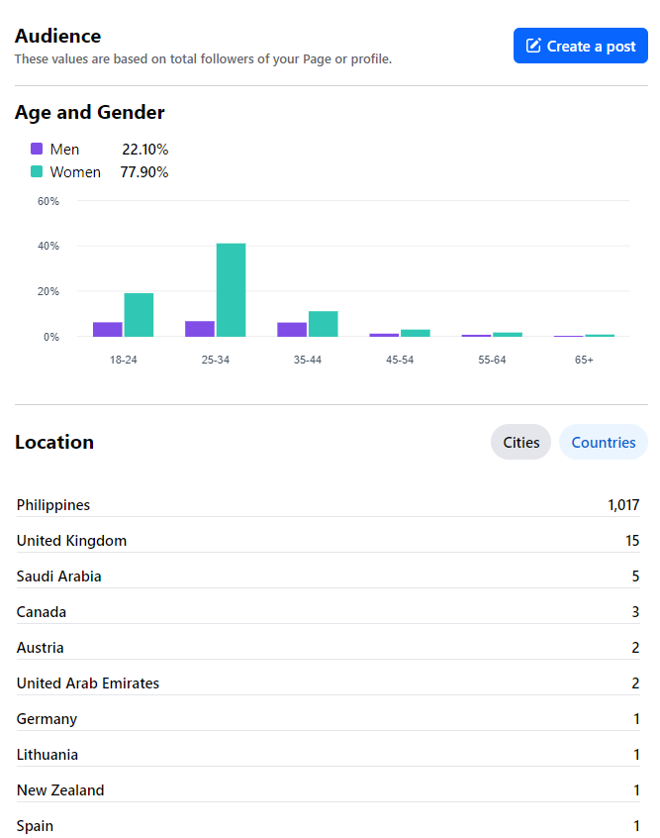Click the Women bar for 25-34
The width and height of the screenshot is (660, 838).
tap(231, 289)
